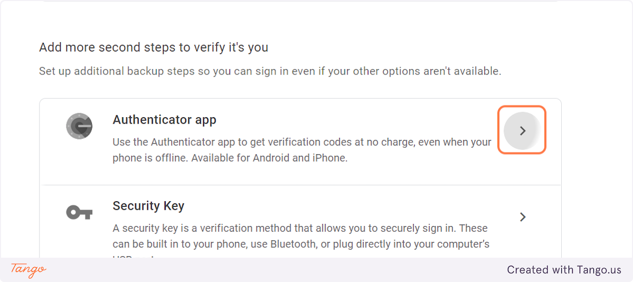633x282 pixels.
Task: Open the Created with Tango.us link
Action: (x=564, y=270)
